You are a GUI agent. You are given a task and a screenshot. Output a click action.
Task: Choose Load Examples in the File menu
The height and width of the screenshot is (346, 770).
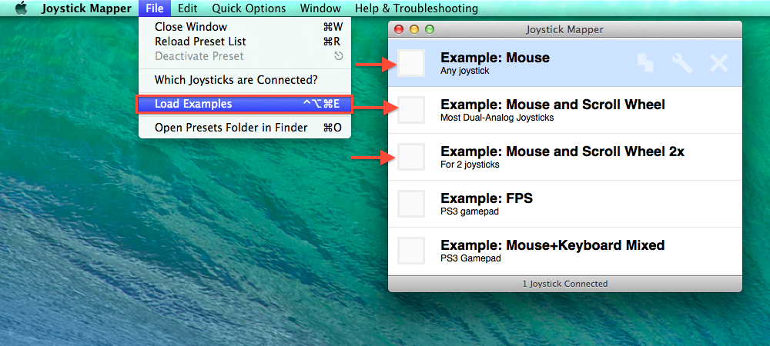pyautogui.click(x=245, y=104)
